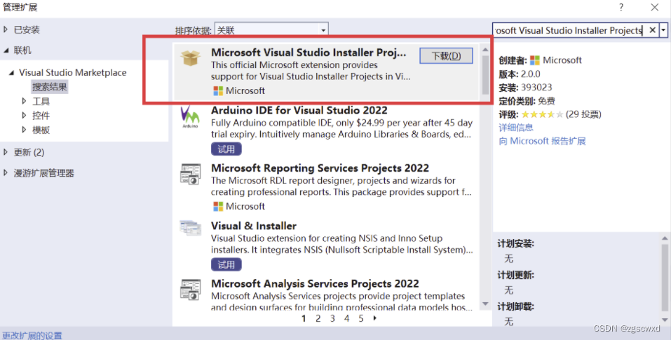Click the 定价类别: 免费 text
This screenshot has width=671, height=340.
[x=527, y=102]
